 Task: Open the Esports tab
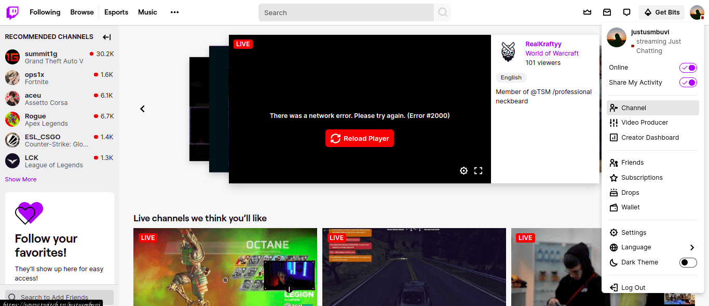116,12
